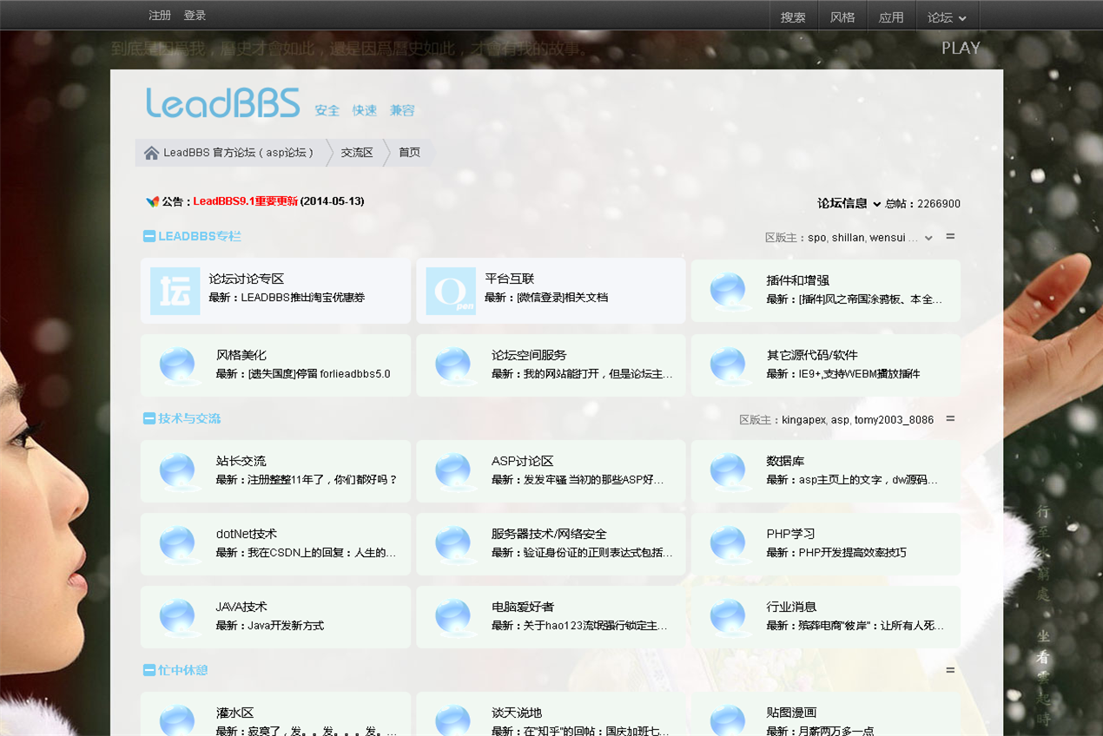Click the 服务器技术/网络安全 bubble icon
The height and width of the screenshot is (736, 1103).
[x=452, y=544]
